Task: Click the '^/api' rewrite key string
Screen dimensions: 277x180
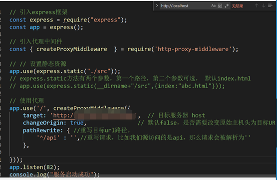Action: [x=48, y=137]
